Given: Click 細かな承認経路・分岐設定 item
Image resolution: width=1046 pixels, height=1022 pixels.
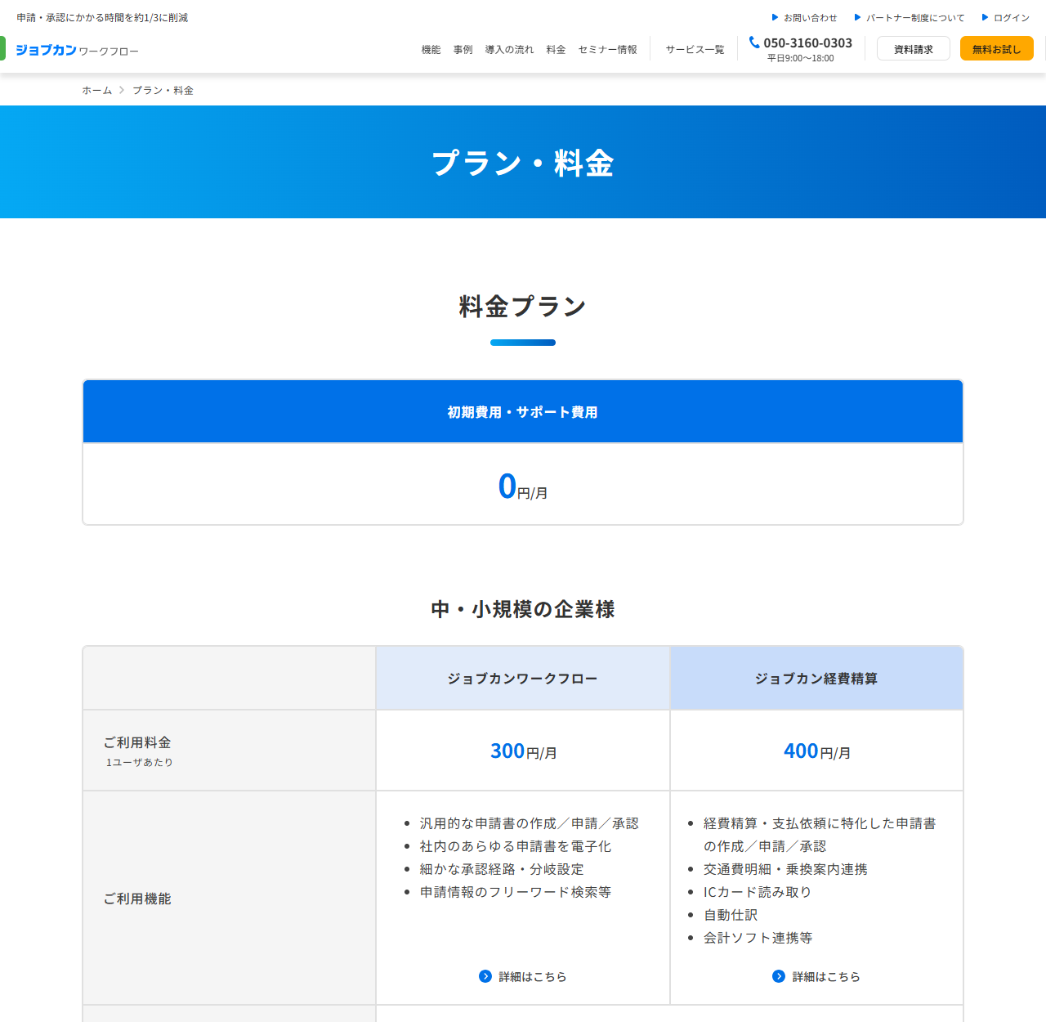Looking at the screenshot, I should tap(502, 869).
